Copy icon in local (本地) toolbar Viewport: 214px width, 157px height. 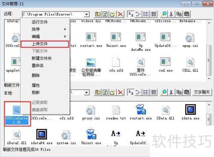pyautogui.click(x=179, y=92)
